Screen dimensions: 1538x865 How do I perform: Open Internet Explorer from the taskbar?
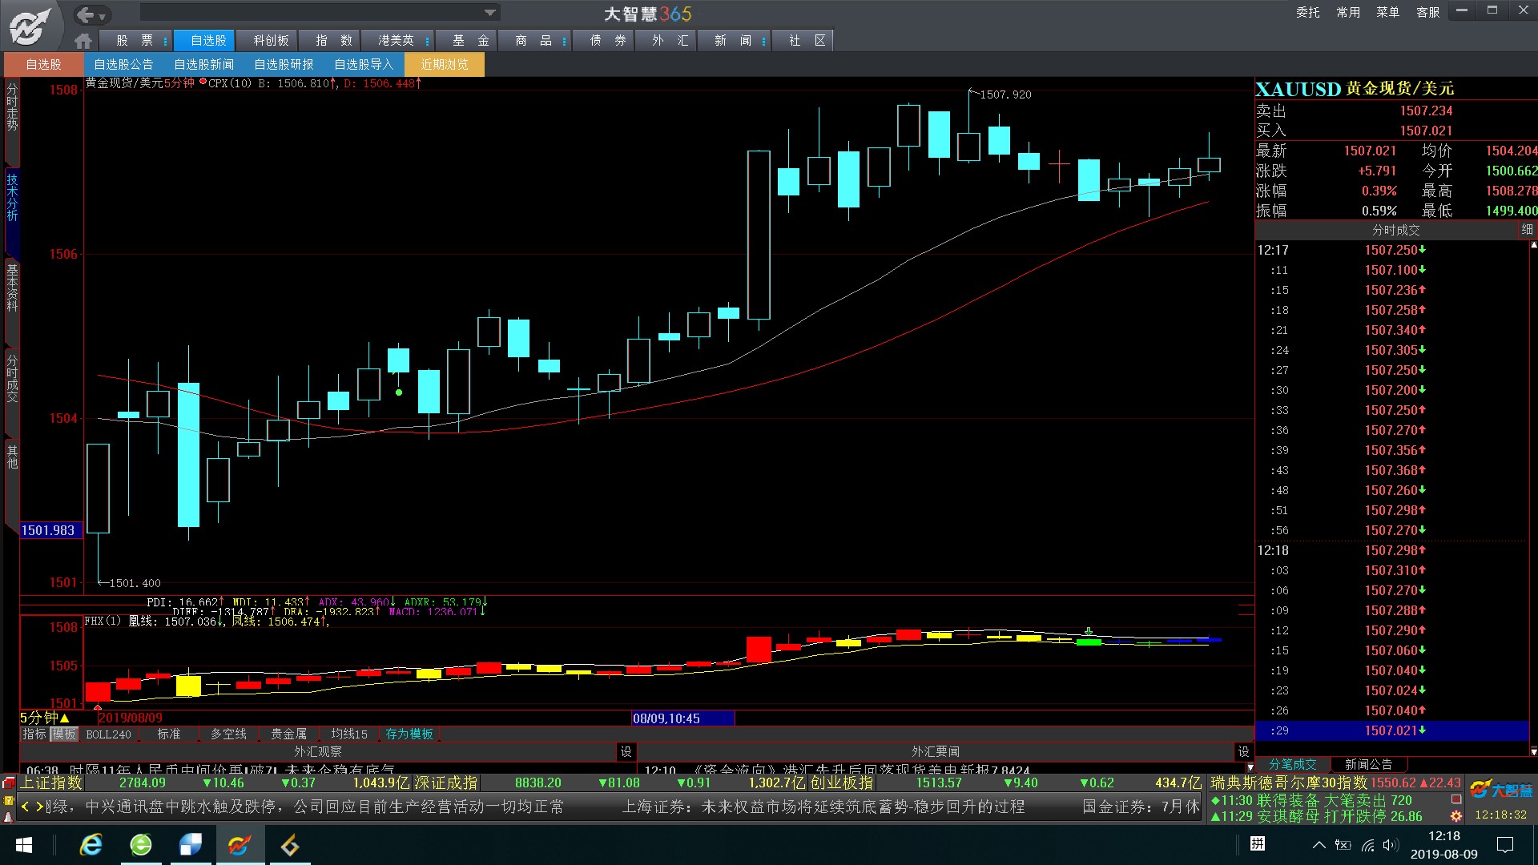pyautogui.click(x=91, y=844)
